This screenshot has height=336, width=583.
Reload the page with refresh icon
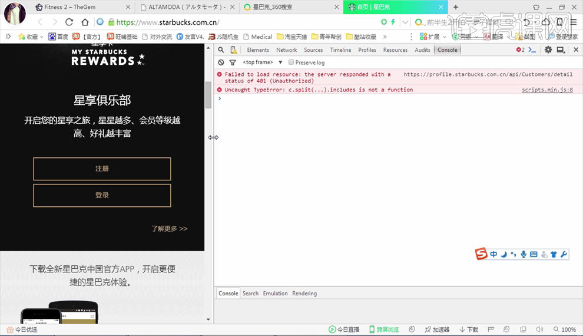coord(69,22)
